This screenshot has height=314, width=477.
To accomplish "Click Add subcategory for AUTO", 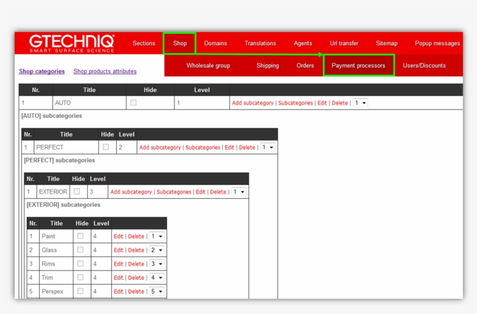I will click(252, 103).
